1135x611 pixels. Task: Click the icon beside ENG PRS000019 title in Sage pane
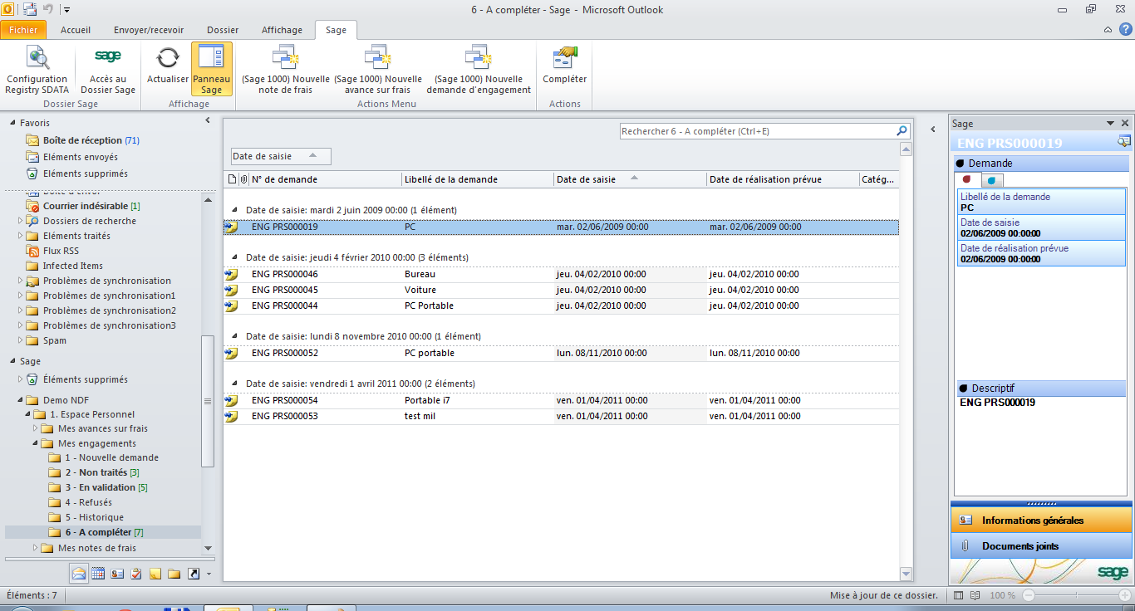coord(1123,142)
